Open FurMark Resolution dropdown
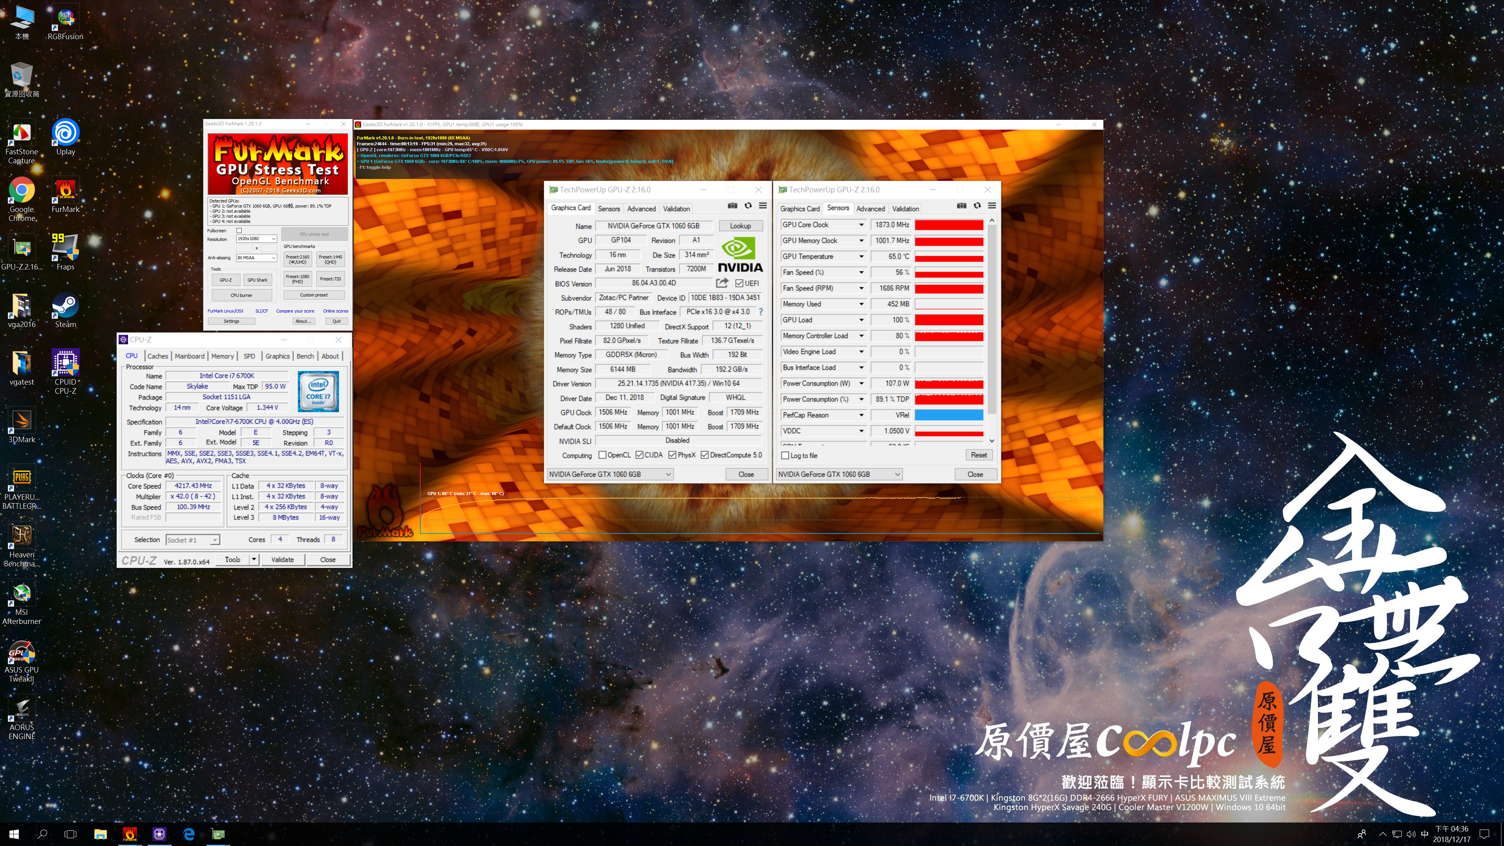This screenshot has width=1504, height=846. (256, 239)
